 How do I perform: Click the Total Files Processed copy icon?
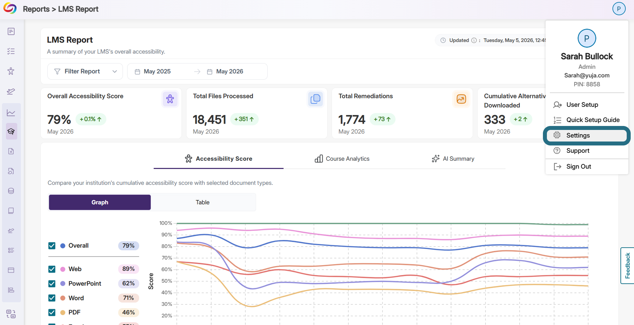point(316,99)
